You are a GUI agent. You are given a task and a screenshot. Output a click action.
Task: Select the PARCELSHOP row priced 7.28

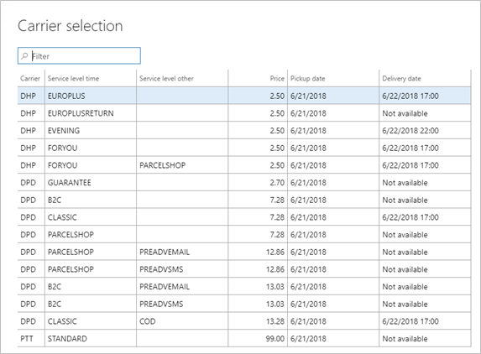[x=244, y=235]
